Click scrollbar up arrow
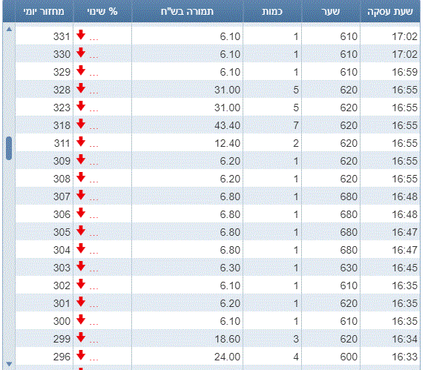 coord(9,29)
